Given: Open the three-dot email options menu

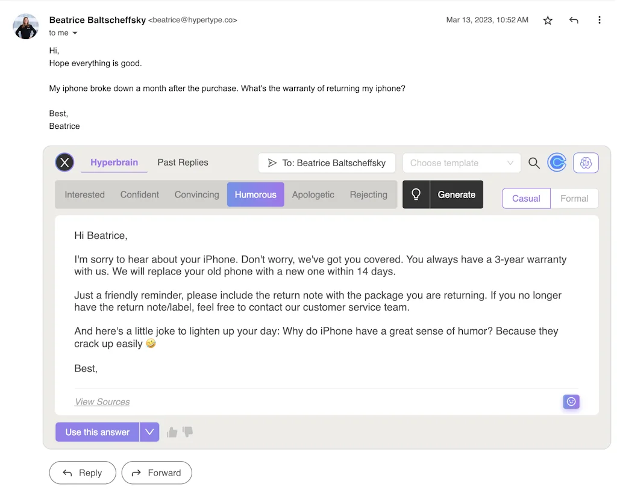Looking at the screenshot, I should point(600,20).
